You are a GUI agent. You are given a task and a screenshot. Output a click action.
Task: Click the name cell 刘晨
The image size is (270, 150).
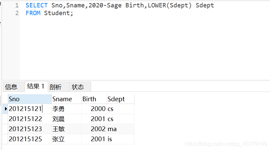67,119
